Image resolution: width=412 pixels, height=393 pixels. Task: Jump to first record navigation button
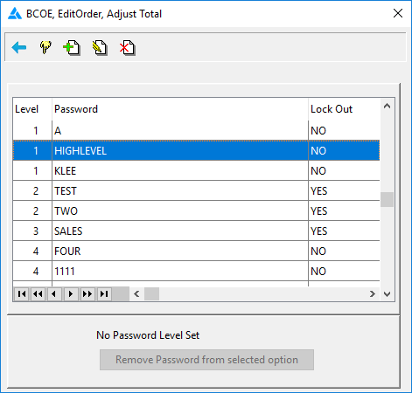(x=22, y=294)
